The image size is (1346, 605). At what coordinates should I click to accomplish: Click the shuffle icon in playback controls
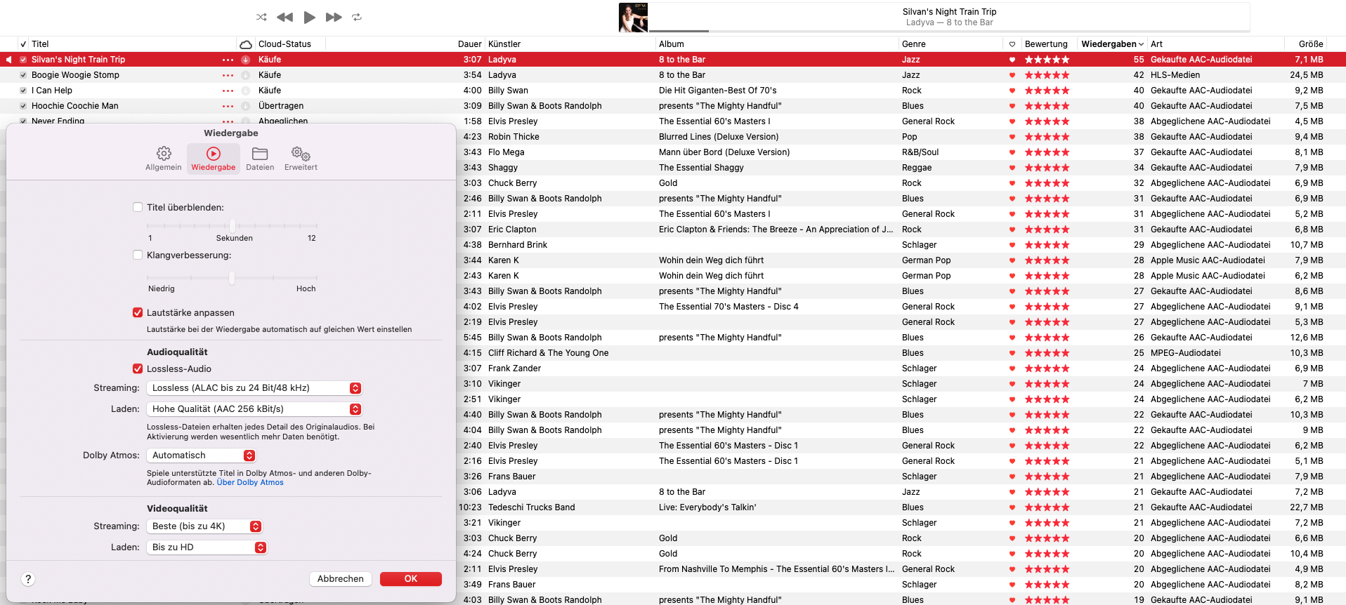pos(261,17)
